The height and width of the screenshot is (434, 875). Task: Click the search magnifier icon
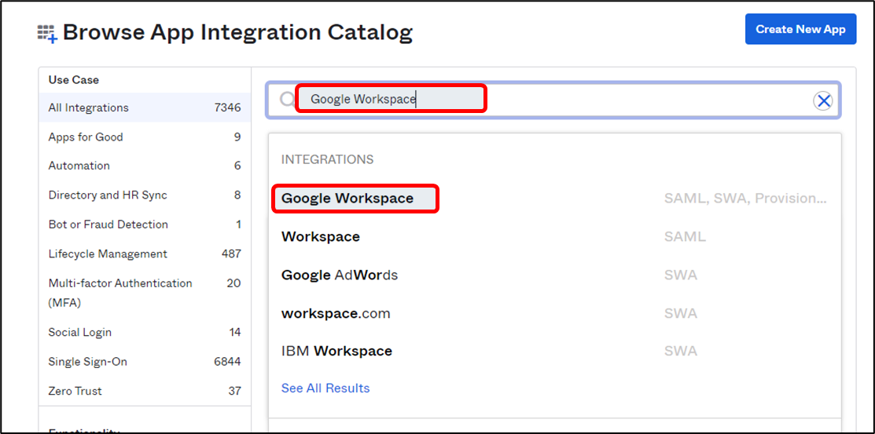point(287,100)
